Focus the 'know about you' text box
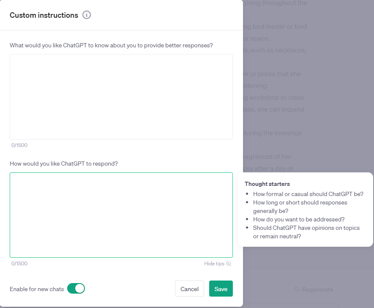This screenshot has height=308, width=374. tap(121, 97)
